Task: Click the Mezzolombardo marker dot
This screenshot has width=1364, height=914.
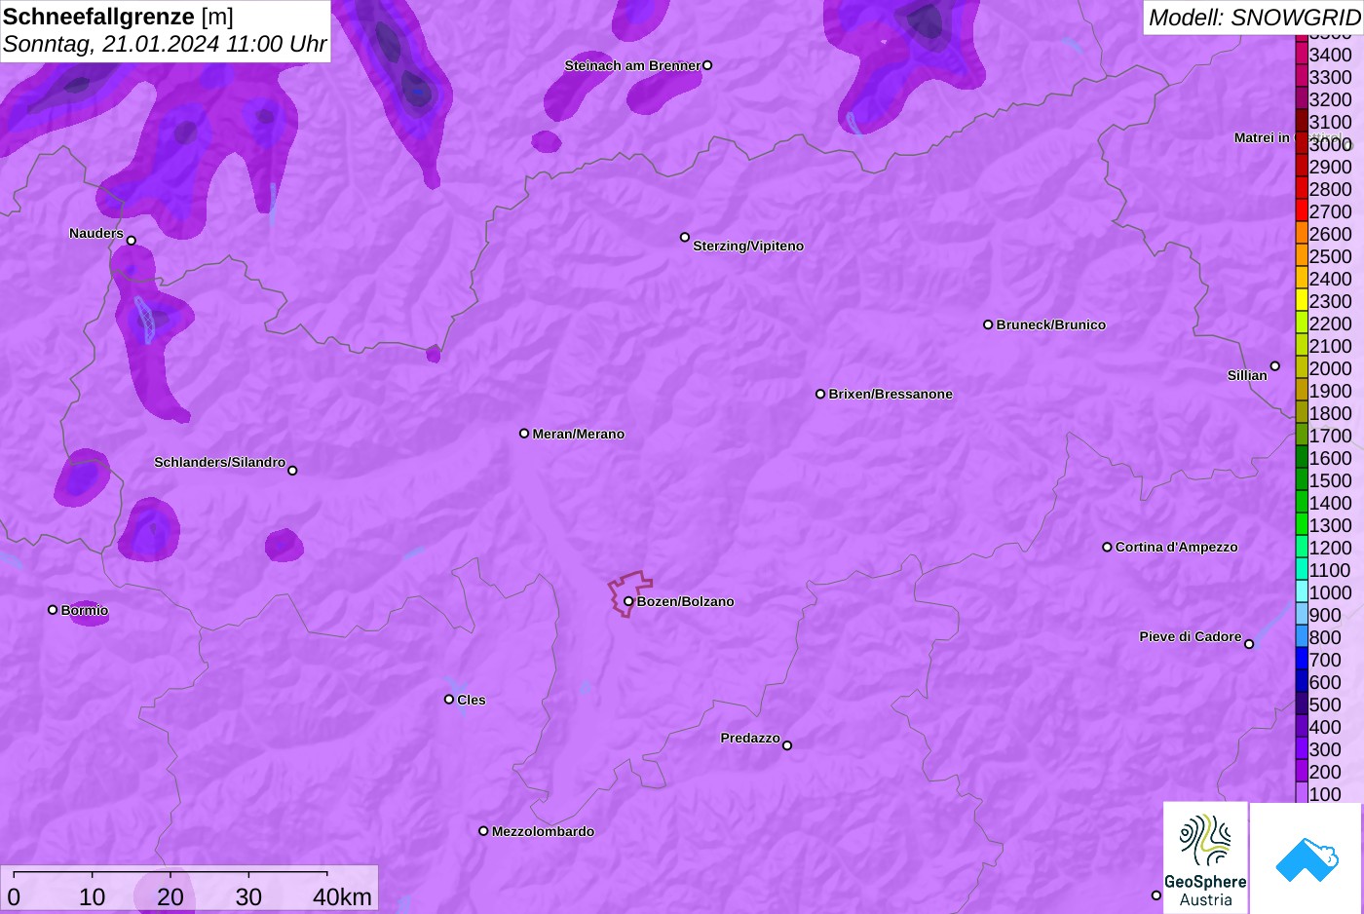Action: click(x=483, y=831)
